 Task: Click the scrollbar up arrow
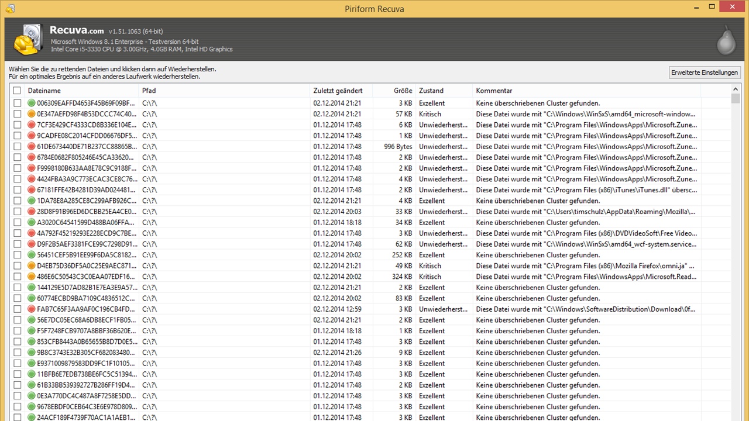pos(736,89)
